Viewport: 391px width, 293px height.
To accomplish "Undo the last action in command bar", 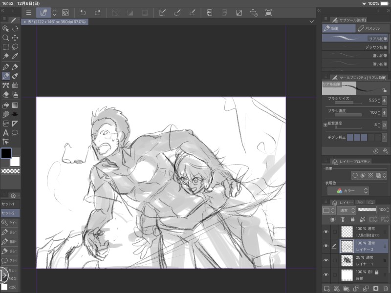I will 83,13.
